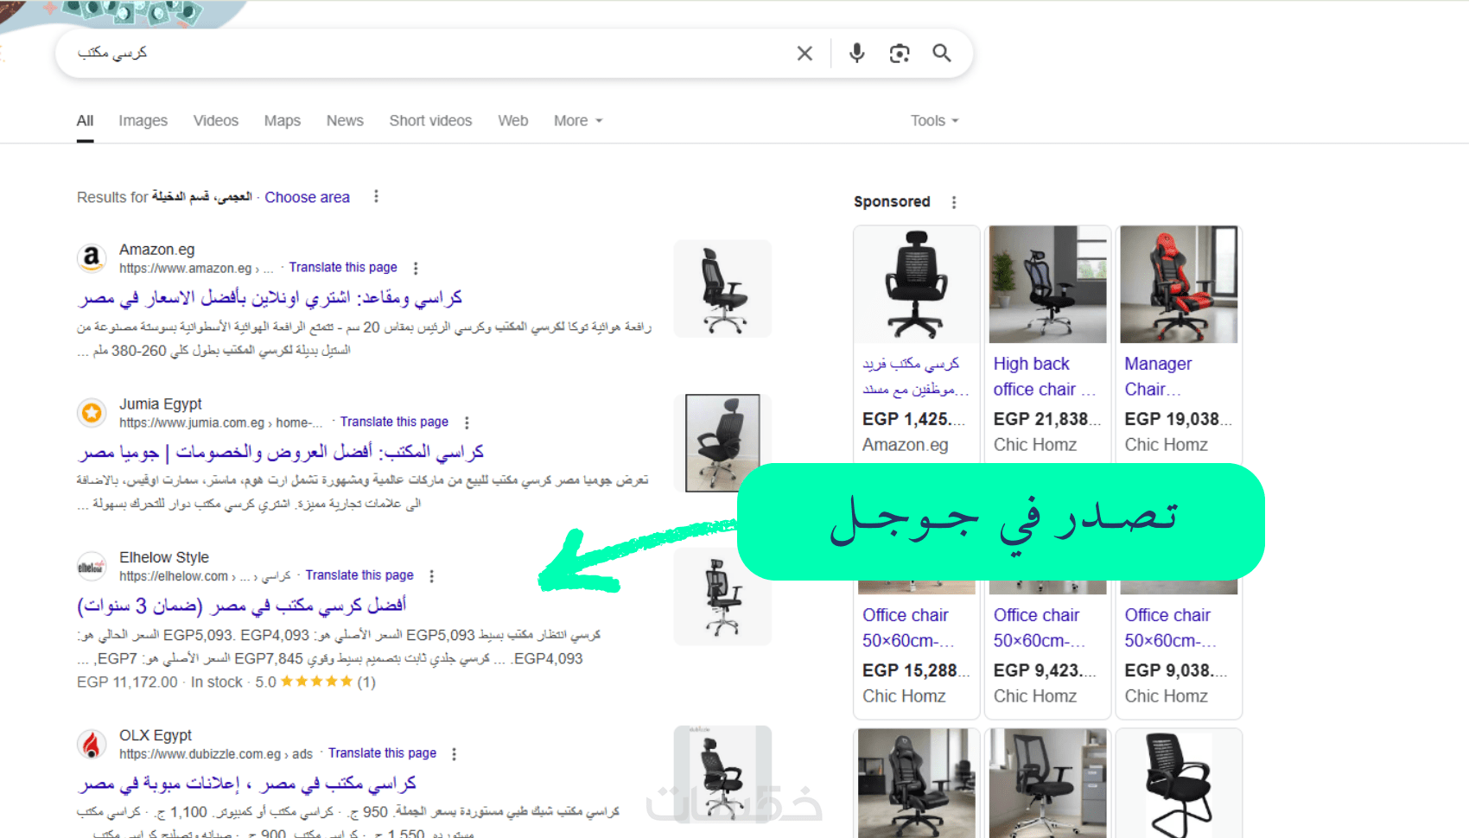The image size is (1469, 838).
Task: Expand the More search filters dropdown
Action: point(578,121)
